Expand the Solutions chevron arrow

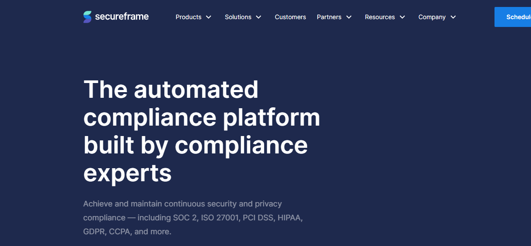click(x=259, y=17)
